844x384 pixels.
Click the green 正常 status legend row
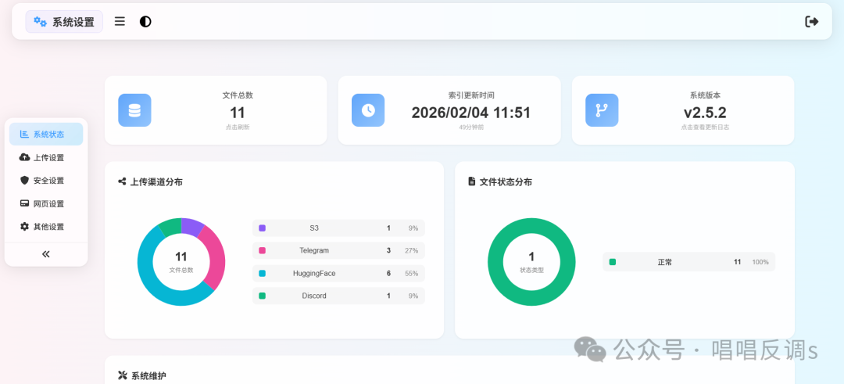[688, 262]
